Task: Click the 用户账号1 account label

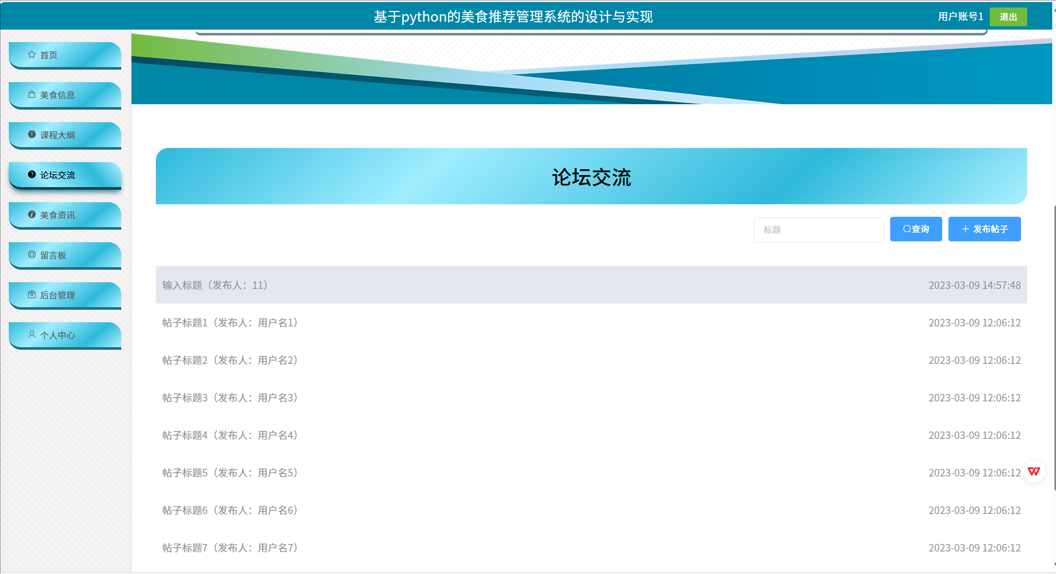Action: click(x=960, y=17)
